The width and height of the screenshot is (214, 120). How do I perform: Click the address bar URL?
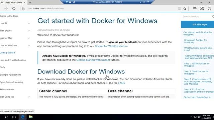coord(46,8)
